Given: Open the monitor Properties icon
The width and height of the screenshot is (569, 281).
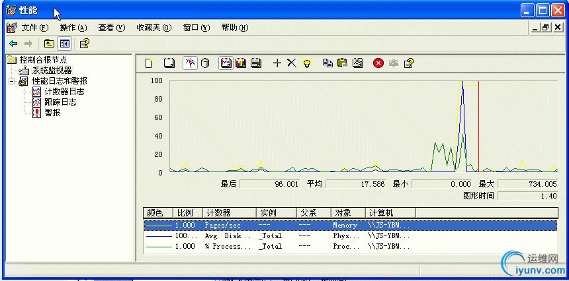Looking at the screenshot, I should pos(358,63).
